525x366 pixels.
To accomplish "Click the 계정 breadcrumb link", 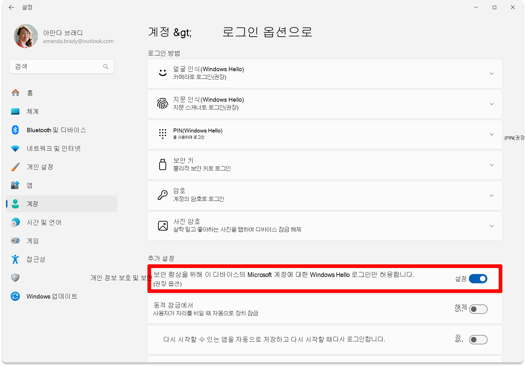I will pyautogui.click(x=159, y=32).
